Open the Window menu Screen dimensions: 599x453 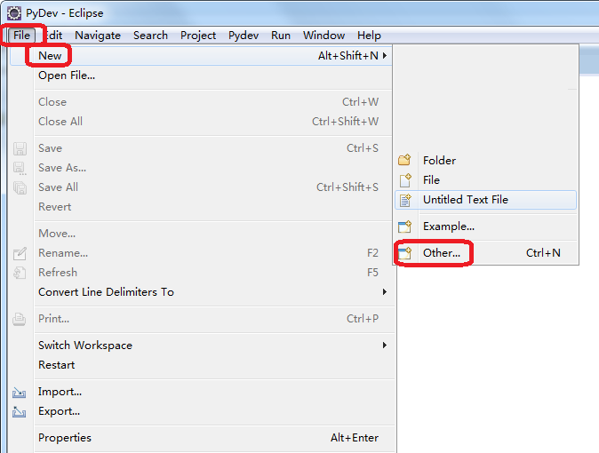click(x=324, y=36)
